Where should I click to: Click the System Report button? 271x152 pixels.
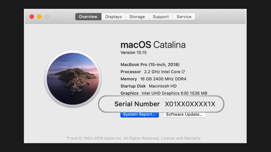(x=139, y=114)
